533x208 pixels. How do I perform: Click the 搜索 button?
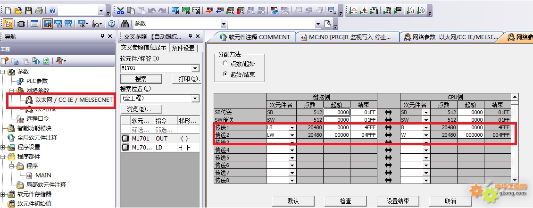click(141, 79)
